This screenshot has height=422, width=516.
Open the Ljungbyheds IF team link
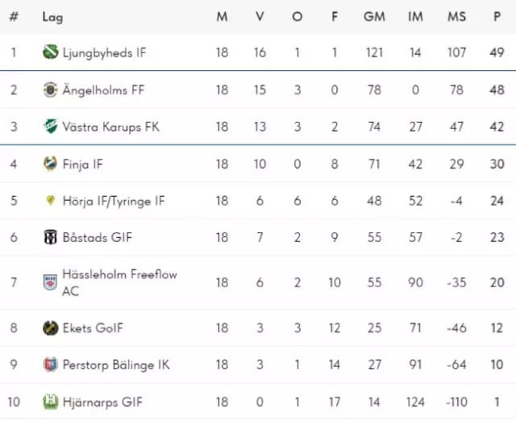pos(104,53)
